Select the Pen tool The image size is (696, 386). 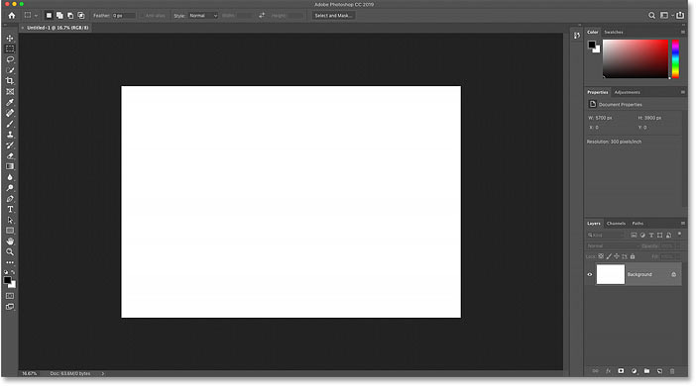click(10, 199)
